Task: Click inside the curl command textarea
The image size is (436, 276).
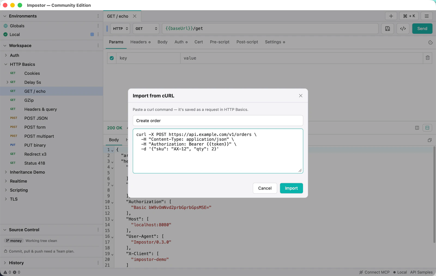Action: coord(218,151)
